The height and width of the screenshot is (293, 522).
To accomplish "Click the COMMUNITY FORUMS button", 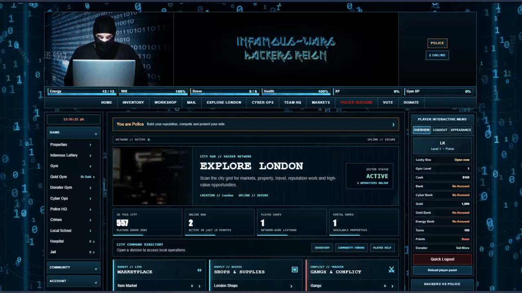I will 352,247.
